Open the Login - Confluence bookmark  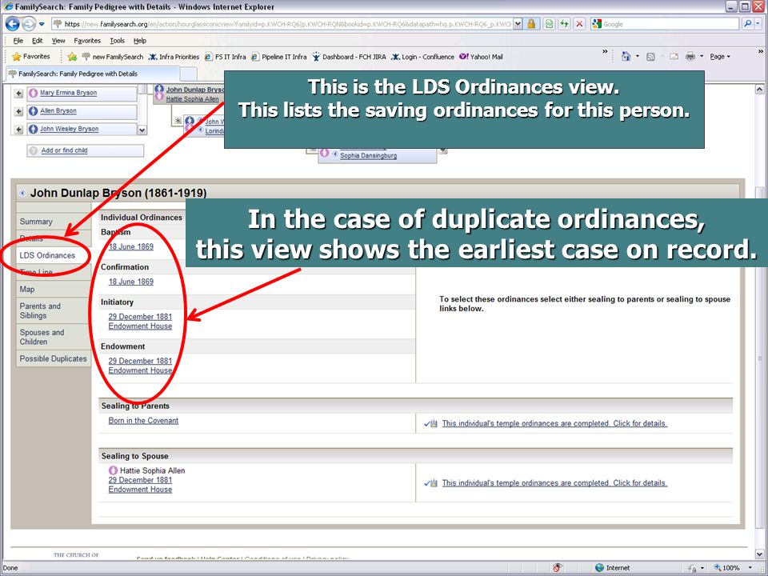pyautogui.click(x=422, y=57)
